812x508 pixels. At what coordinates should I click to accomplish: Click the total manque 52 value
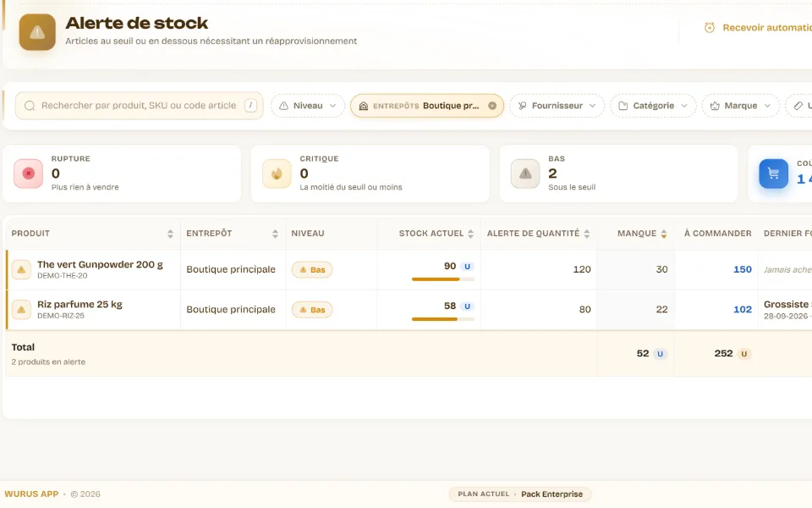(643, 354)
